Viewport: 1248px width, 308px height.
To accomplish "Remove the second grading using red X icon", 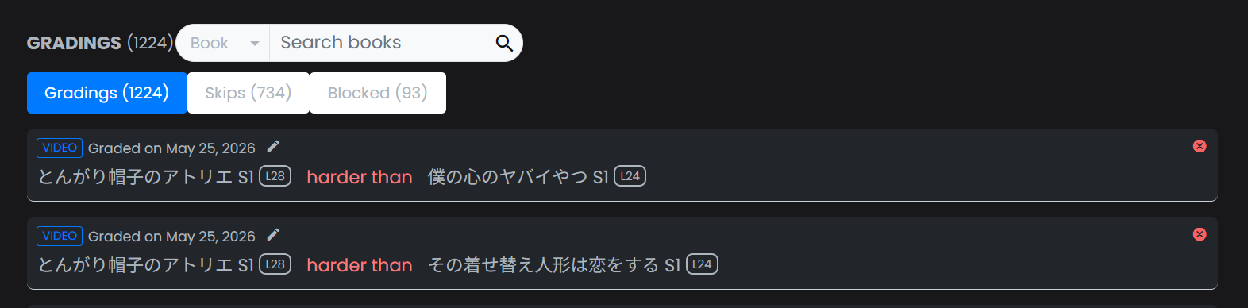I will click(1200, 234).
